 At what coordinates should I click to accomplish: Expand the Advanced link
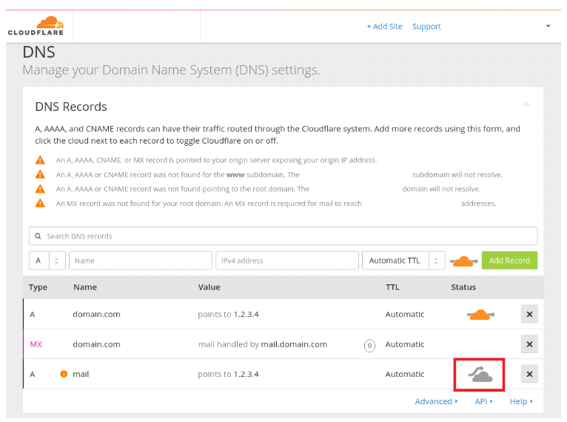436,401
